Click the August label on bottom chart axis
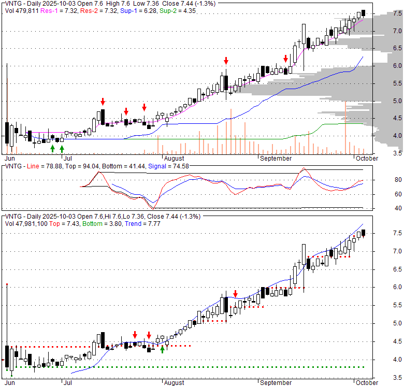This screenshot has width=404, height=386. pos(174,383)
